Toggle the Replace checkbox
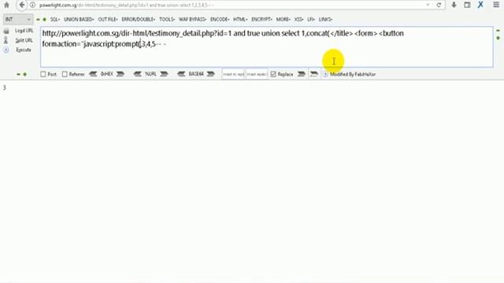This screenshot has height=283, width=504. 273,74
